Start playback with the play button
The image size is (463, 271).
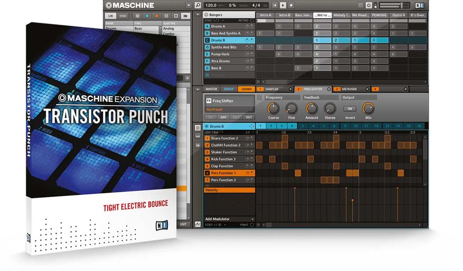pyautogui.click(x=283, y=5)
